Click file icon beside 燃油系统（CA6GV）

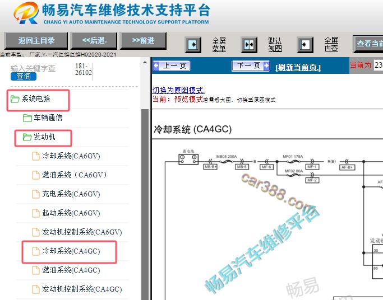(36, 175)
